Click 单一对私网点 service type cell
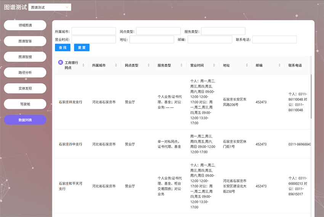This screenshot has width=324, height=217. coord(169,144)
